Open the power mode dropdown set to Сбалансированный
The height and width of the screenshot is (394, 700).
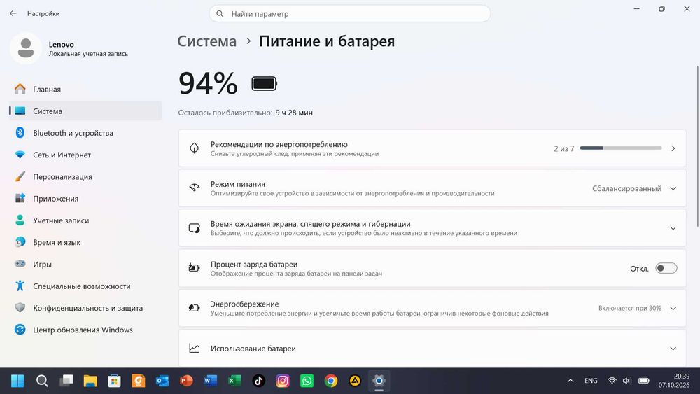coord(634,188)
